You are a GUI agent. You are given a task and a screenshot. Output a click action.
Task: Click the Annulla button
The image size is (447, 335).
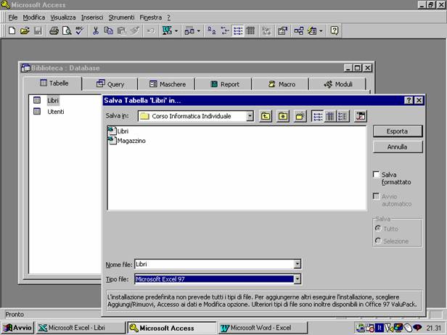(398, 147)
